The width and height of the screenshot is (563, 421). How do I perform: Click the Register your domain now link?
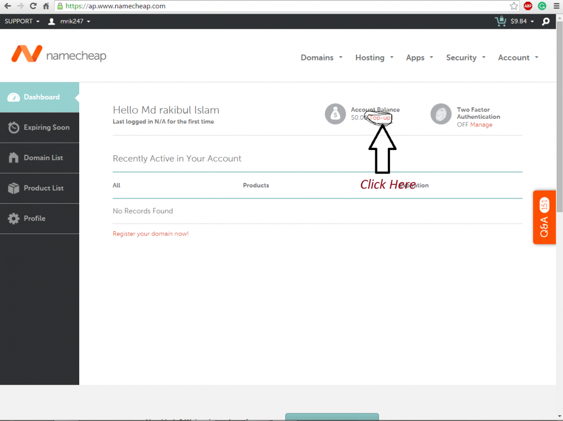coord(151,234)
